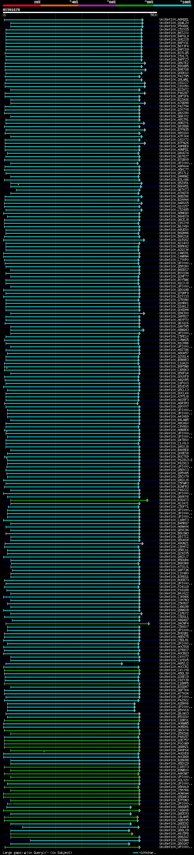Click the short cyan bar for C1GQC9
Image resolution: width=194 pixels, height=855 pixels.
coord(81,827)
